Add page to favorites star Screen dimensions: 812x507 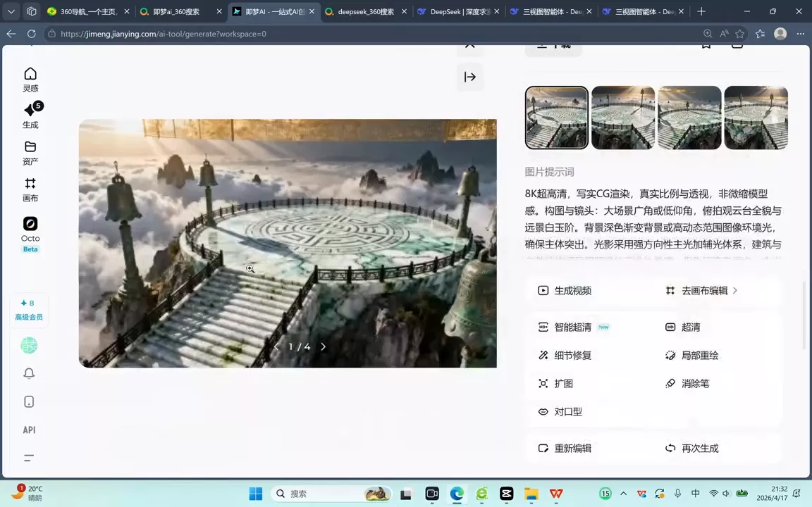point(740,34)
